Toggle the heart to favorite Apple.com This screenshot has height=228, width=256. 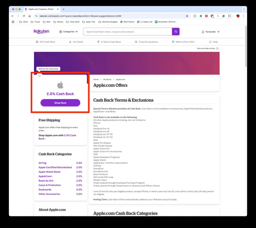click(x=39, y=76)
